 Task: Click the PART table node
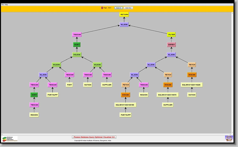tap(69, 85)
